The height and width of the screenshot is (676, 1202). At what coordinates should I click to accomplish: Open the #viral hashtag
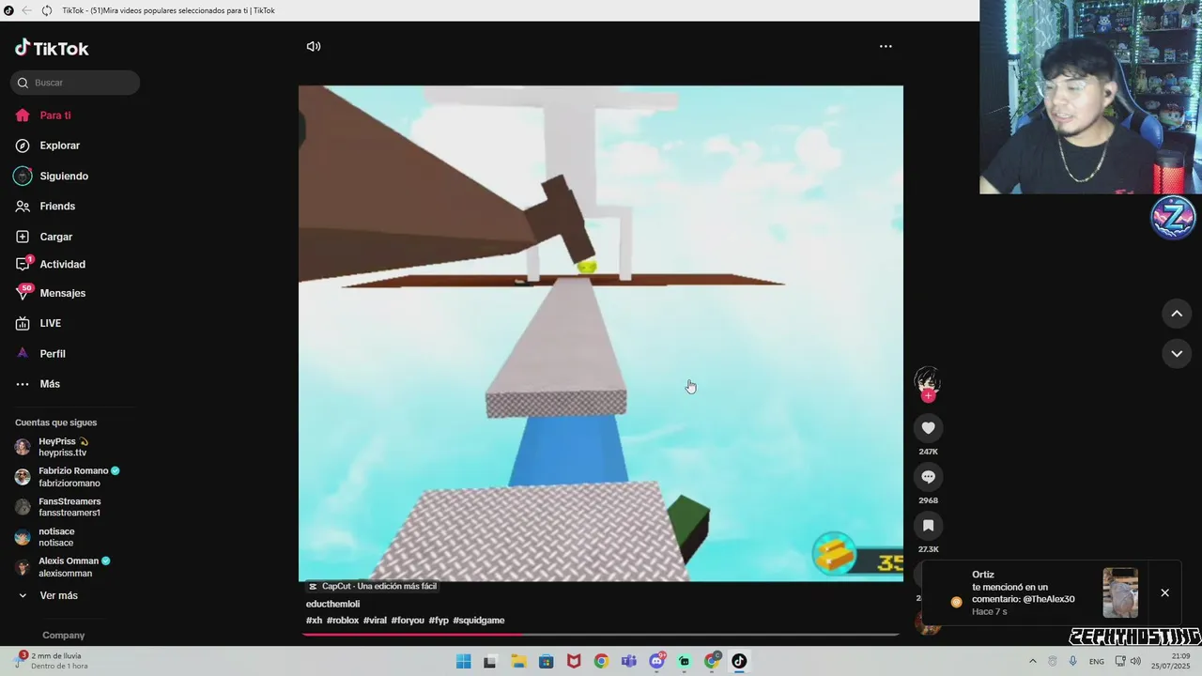[x=375, y=621]
